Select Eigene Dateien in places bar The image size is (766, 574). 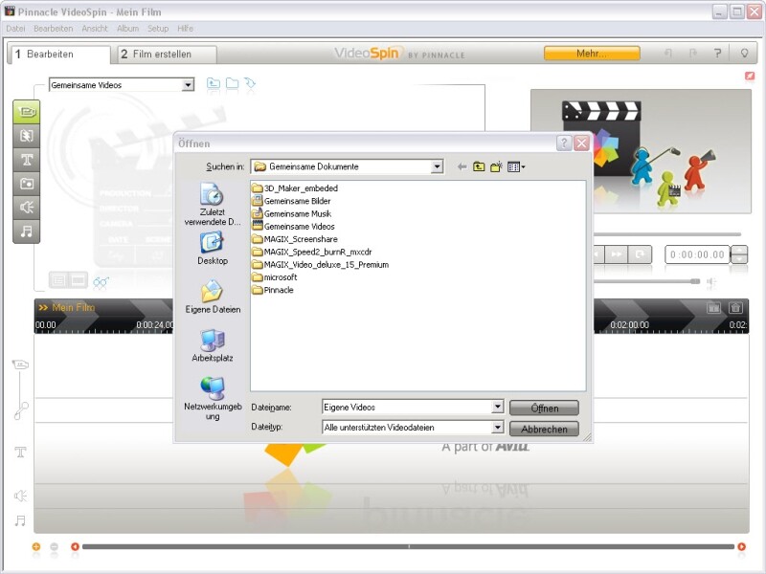pyautogui.click(x=213, y=297)
